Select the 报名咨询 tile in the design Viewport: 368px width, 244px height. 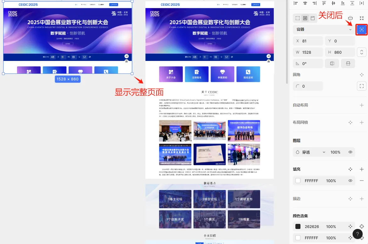pyautogui.click(x=248, y=74)
